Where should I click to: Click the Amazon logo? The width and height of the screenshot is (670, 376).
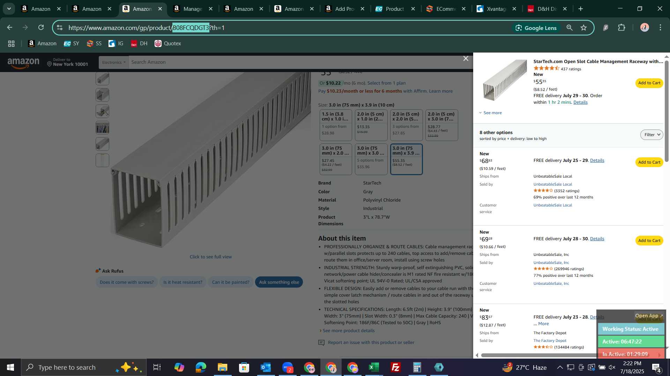23,63
